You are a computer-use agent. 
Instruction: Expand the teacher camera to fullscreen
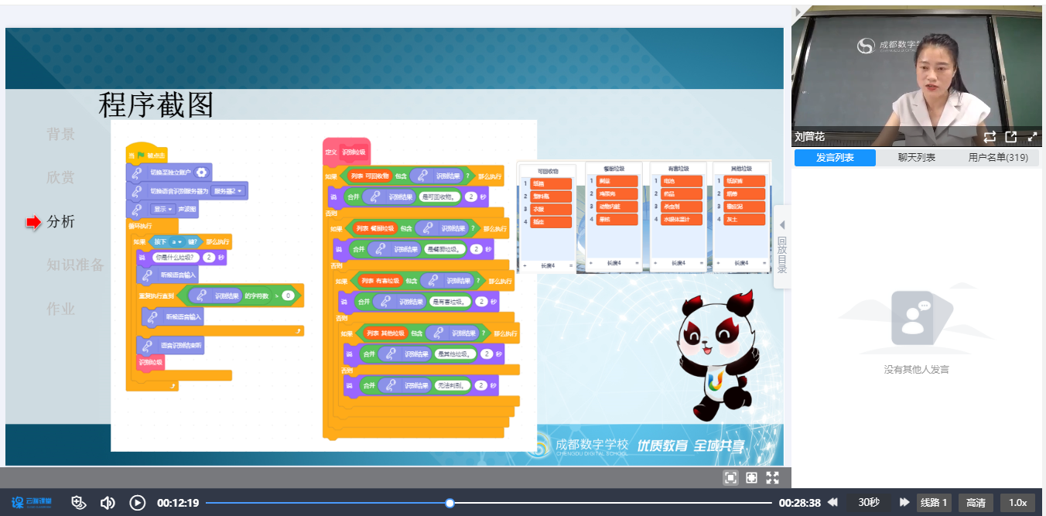[1032, 137]
